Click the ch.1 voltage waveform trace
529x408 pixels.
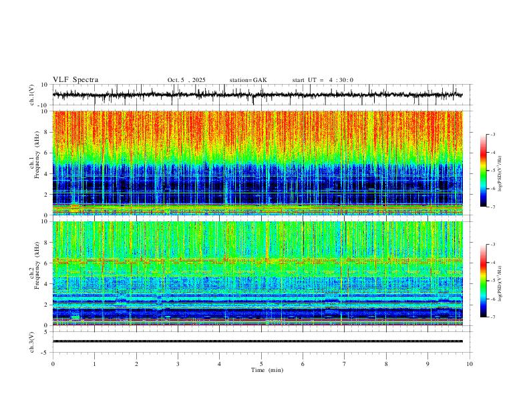(x=257, y=95)
